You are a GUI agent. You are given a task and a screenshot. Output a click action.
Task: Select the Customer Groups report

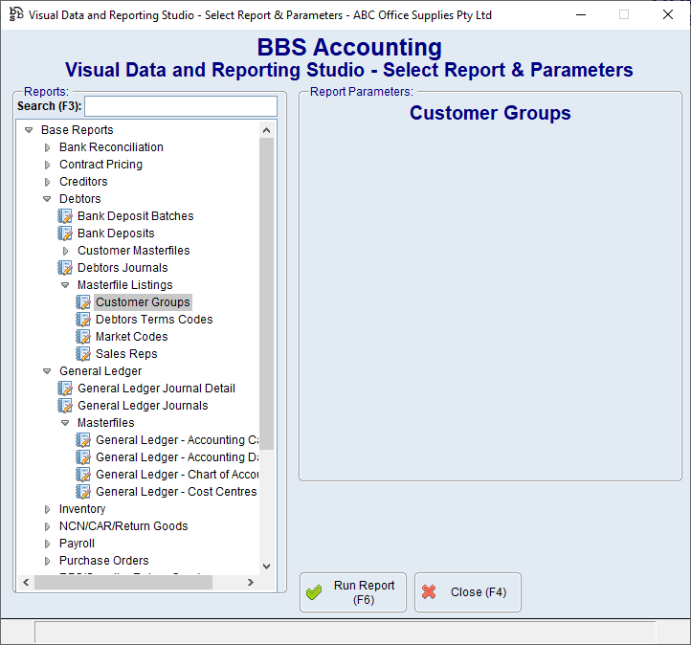point(143,302)
